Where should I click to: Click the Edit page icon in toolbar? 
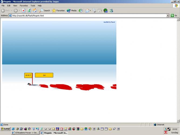(x=100, y=11)
